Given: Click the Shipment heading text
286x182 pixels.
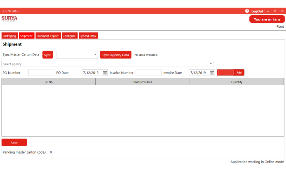Looking at the screenshot, I should (12, 44).
